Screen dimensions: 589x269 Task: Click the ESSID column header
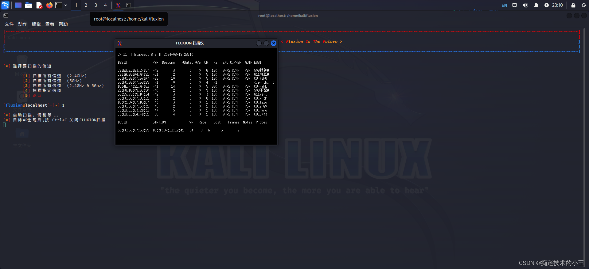[x=258, y=63]
